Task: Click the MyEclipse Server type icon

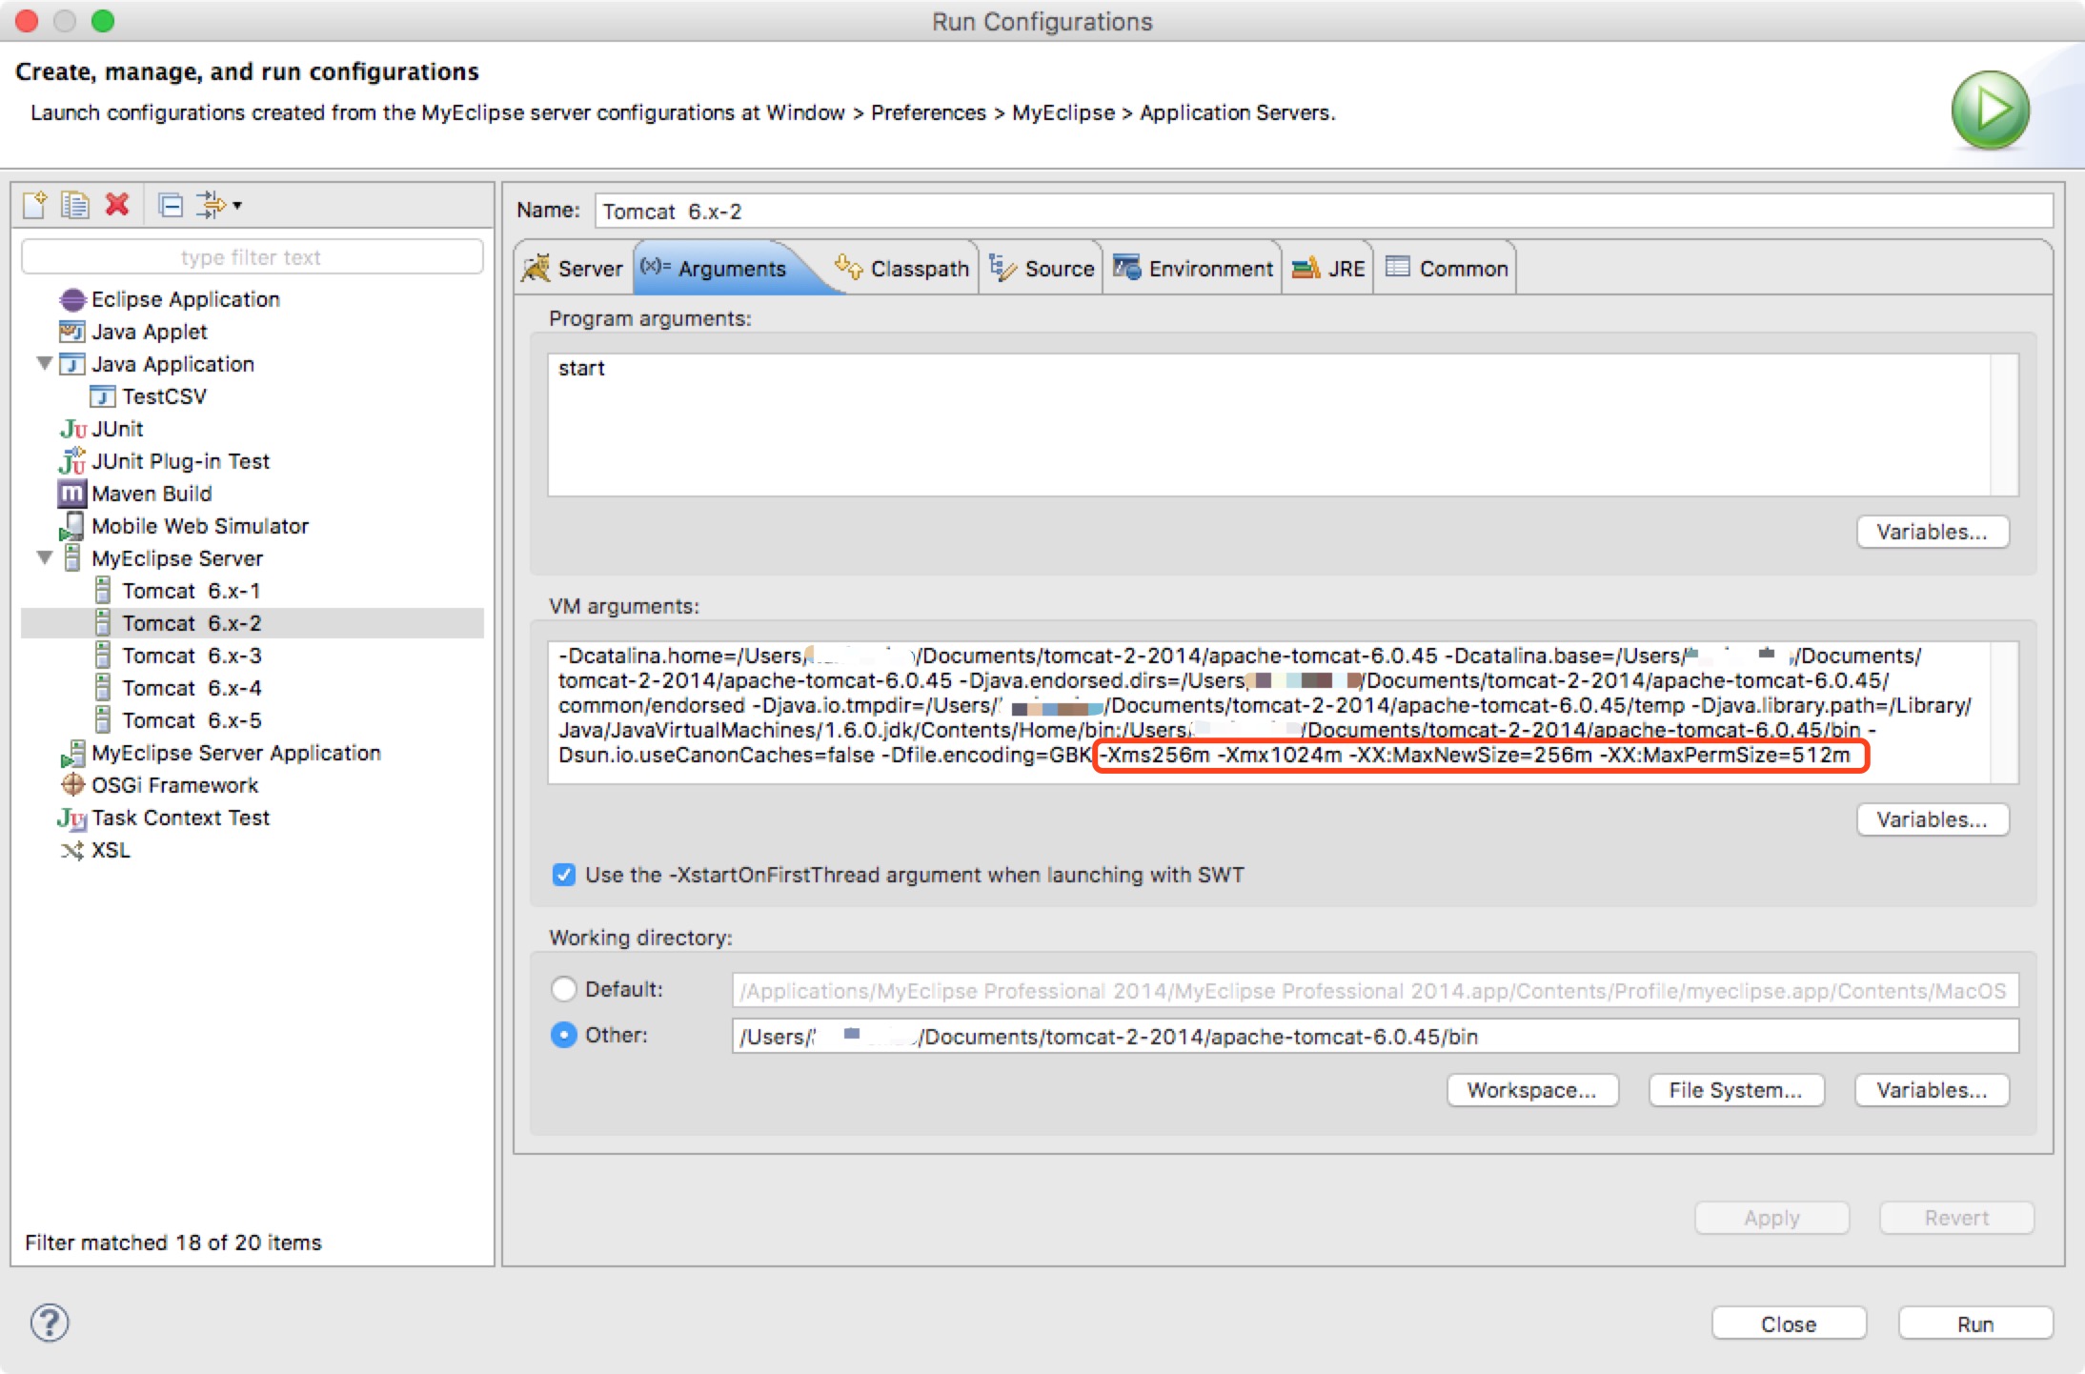Action: [72, 558]
